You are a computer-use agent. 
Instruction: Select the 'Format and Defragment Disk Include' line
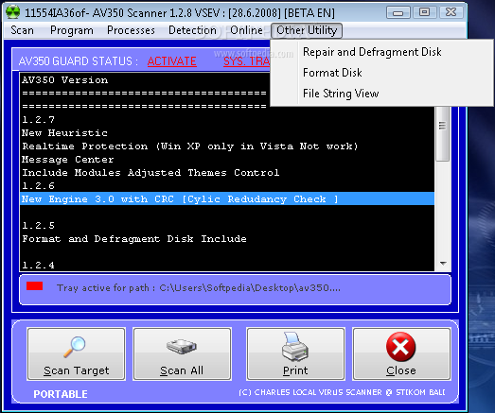[x=227, y=239]
